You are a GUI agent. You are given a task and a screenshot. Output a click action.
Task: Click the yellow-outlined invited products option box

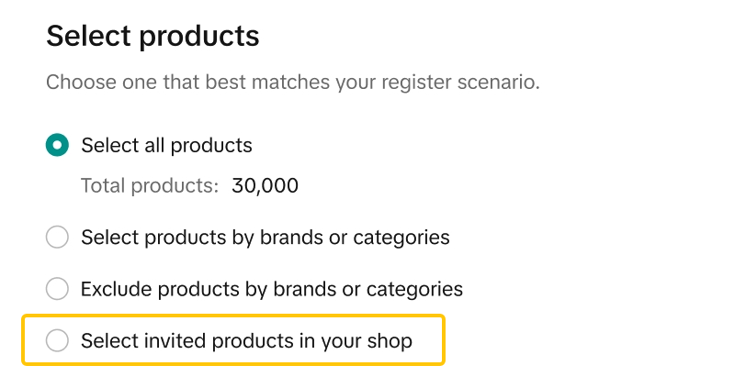click(x=233, y=341)
